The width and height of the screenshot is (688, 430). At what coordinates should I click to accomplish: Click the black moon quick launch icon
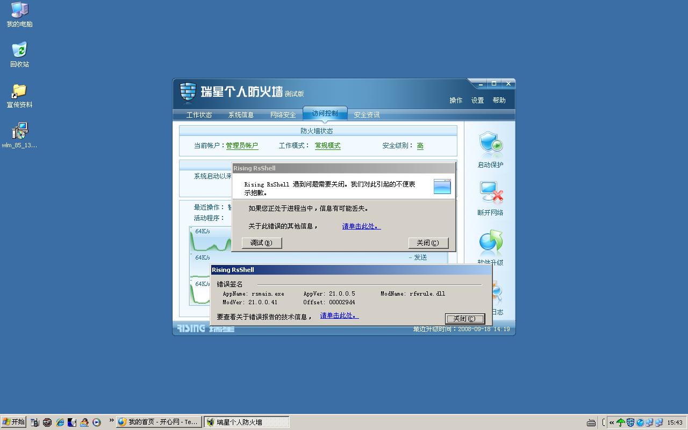click(72, 422)
